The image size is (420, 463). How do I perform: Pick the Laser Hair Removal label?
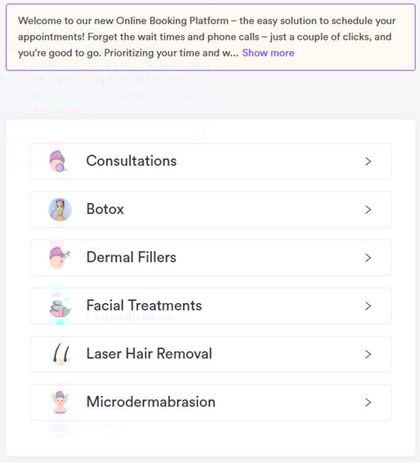149,353
